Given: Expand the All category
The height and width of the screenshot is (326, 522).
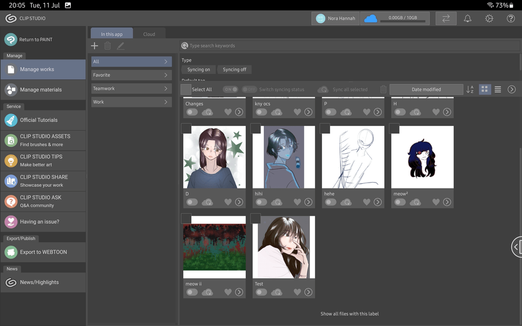Looking at the screenshot, I should tap(132, 61).
